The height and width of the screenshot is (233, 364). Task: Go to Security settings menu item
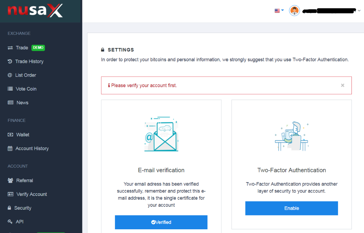pyautogui.click(x=20, y=208)
